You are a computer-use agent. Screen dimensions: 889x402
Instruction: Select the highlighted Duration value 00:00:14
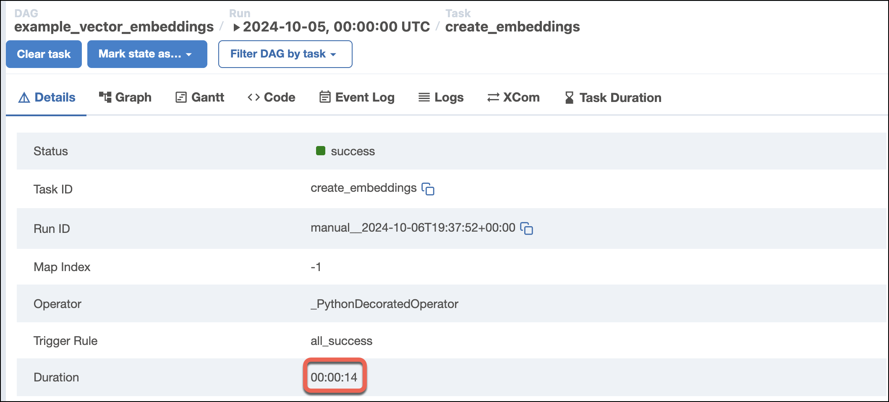(335, 377)
